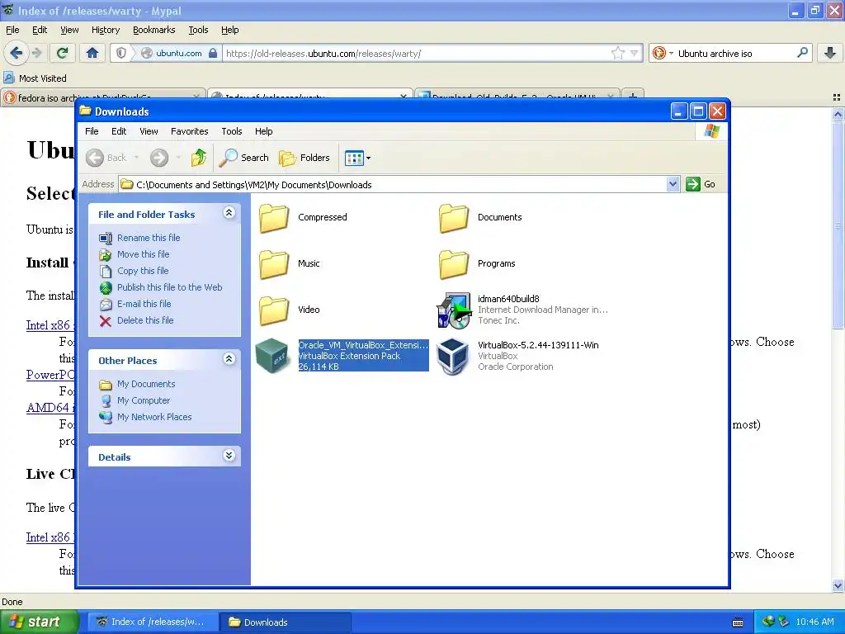Image resolution: width=845 pixels, height=634 pixels.
Task: Select the idman640build8 installer icon
Action: (453, 310)
